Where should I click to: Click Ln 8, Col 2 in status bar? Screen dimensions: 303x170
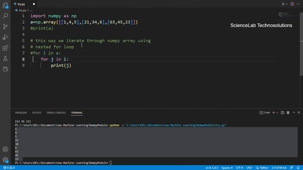(212, 168)
